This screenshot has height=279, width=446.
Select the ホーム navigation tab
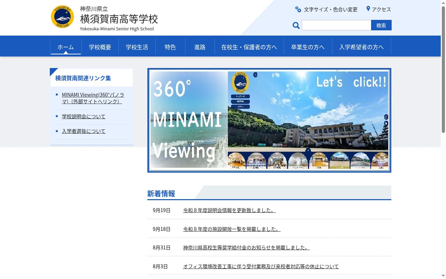click(x=66, y=47)
